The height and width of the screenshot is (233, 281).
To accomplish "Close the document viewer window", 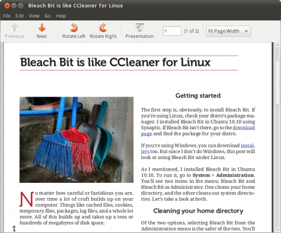I will point(7,6).
